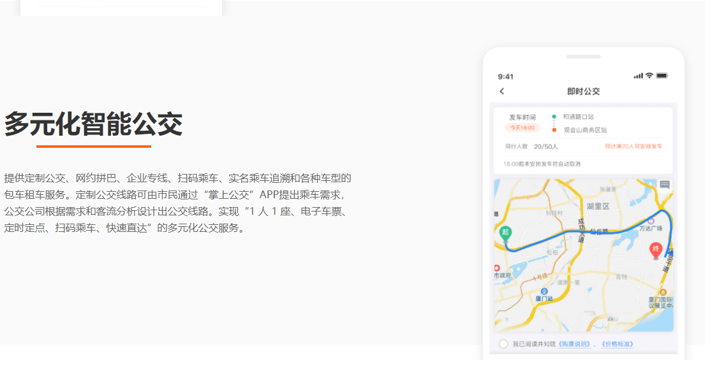Click the 厦门站 station icon on map
This screenshot has height=388, width=705.
pos(544,291)
